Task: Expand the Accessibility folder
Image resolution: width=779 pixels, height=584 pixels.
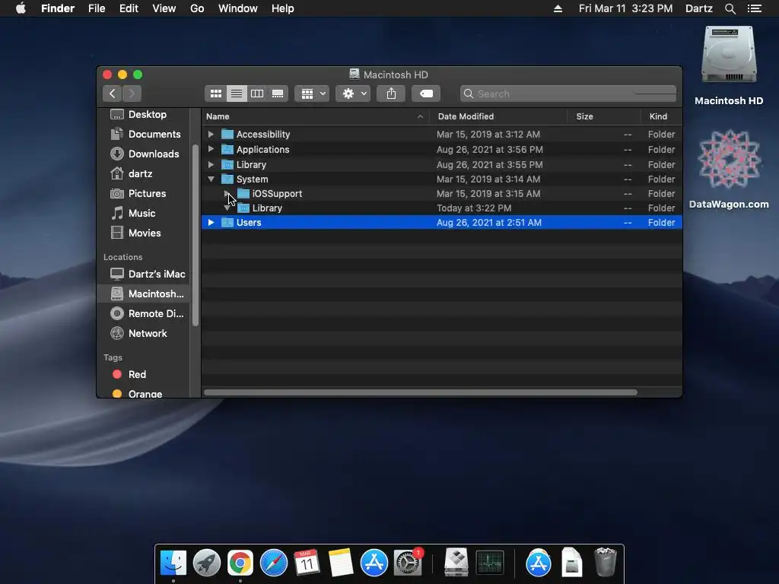Action: (211, 134)
